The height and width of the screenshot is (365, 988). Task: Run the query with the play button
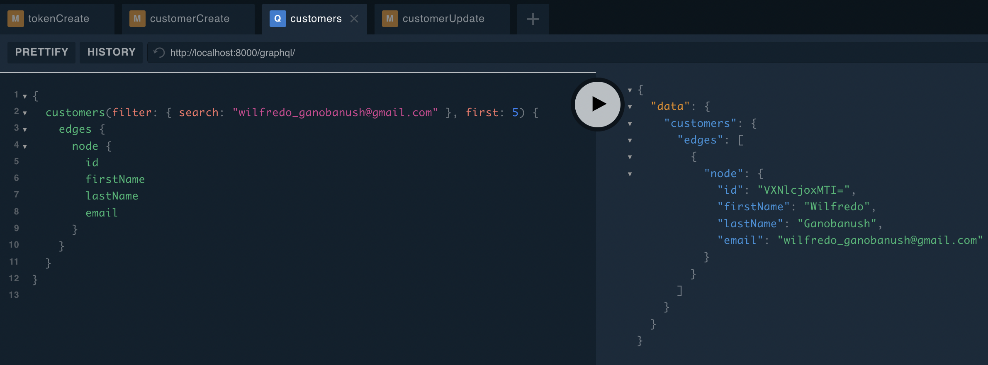click(x=597, y=104)
